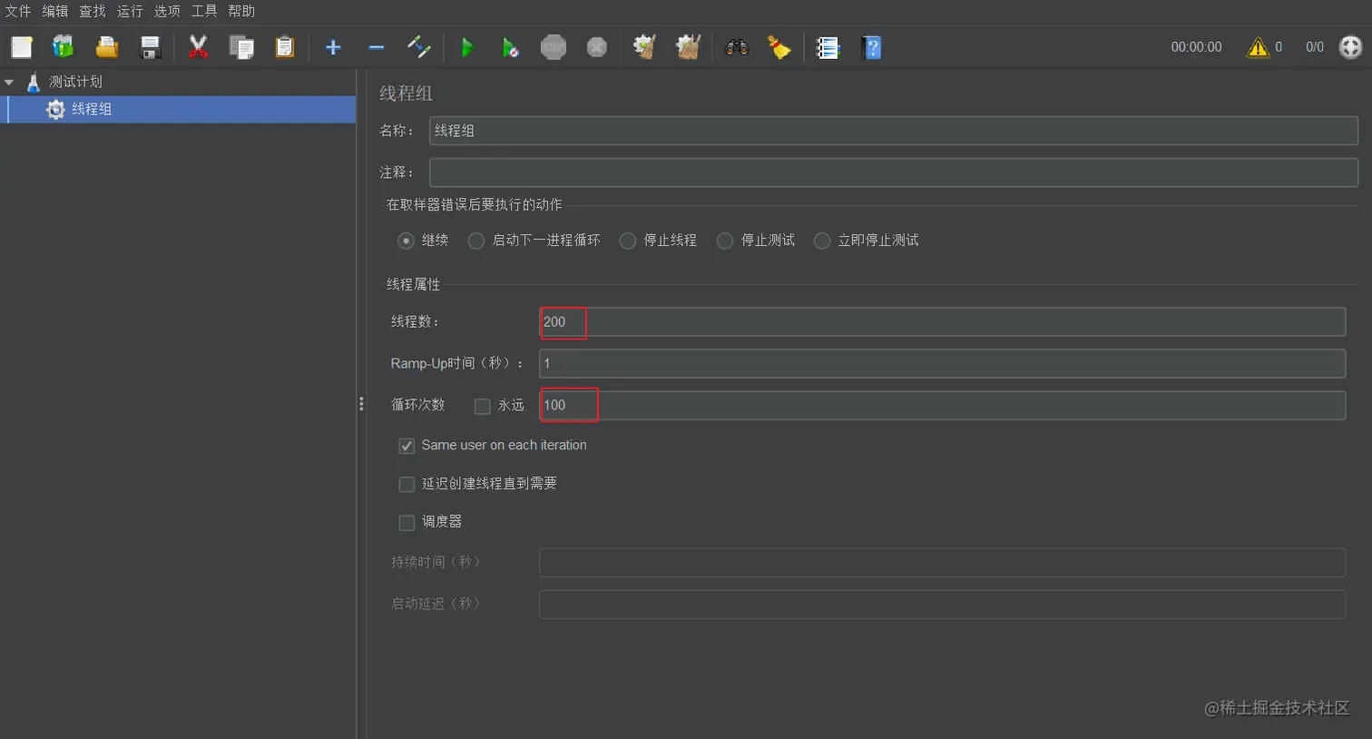1372x739 pixels.
Task: Select the 停止测试 radio button
Action: pos(725,241)
